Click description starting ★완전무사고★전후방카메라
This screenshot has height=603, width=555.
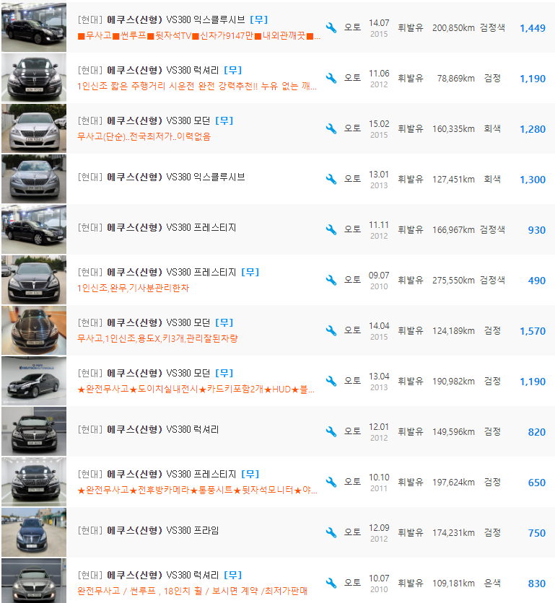point(198,490)
